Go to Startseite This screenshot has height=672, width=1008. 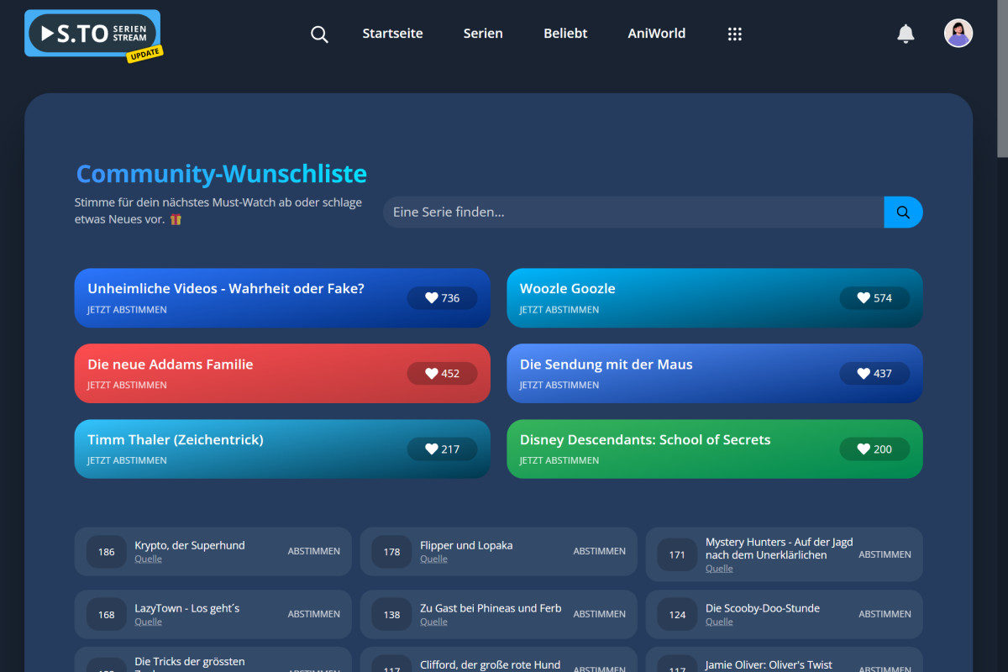[392, 34]
